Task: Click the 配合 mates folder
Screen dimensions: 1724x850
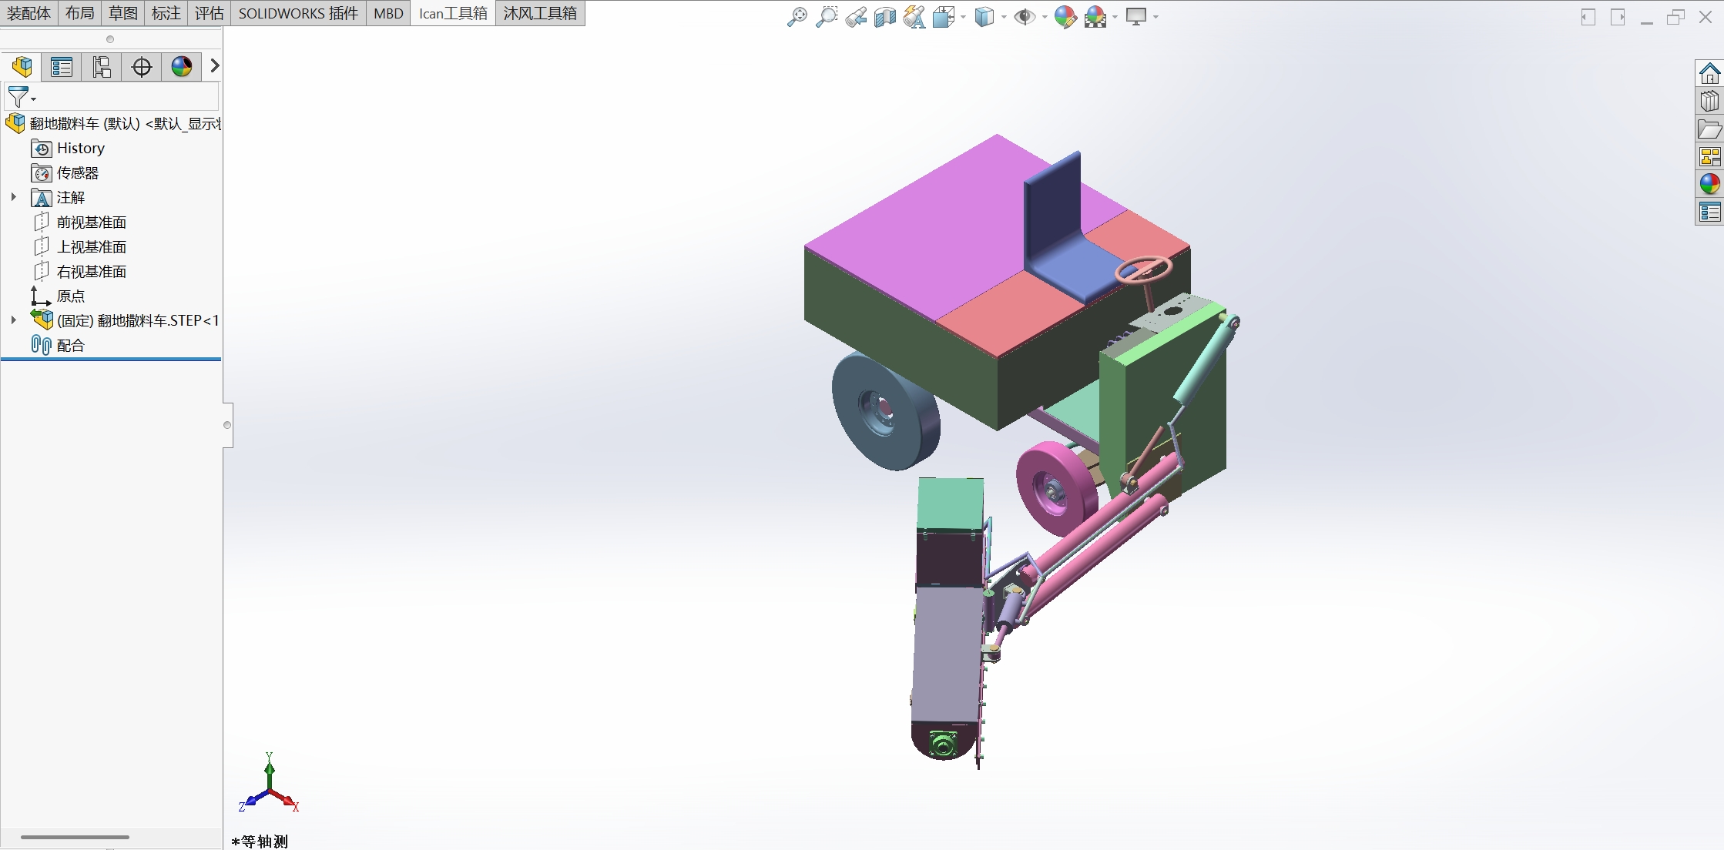Action: coord(69,346)
